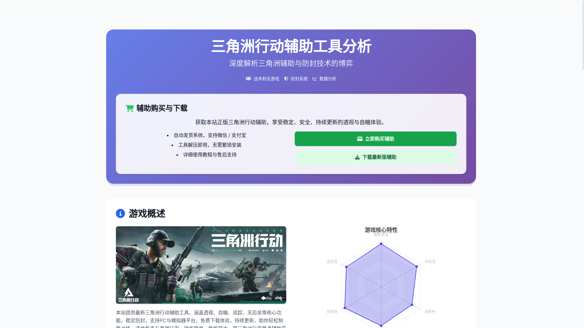This screenshot has height=328, width=584.
Task: Click the 游戏概述 section heading
Action: (147, 214)
